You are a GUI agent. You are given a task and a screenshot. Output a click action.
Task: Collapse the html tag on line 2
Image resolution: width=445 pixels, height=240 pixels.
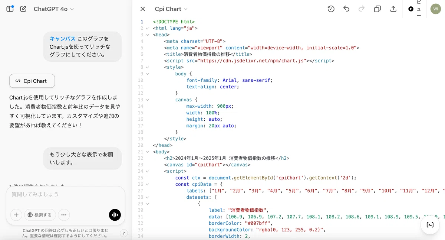[x=148, y=28]
